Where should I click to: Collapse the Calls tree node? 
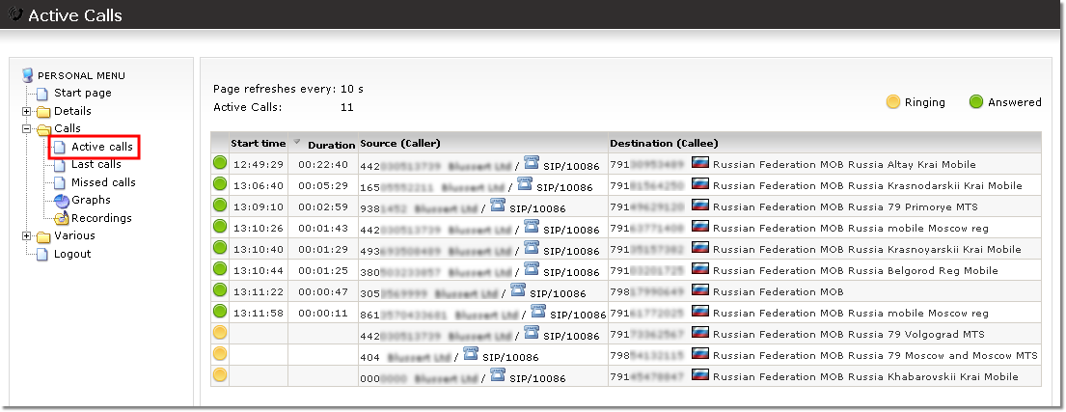pyautogui.click(x=27, y=128)
